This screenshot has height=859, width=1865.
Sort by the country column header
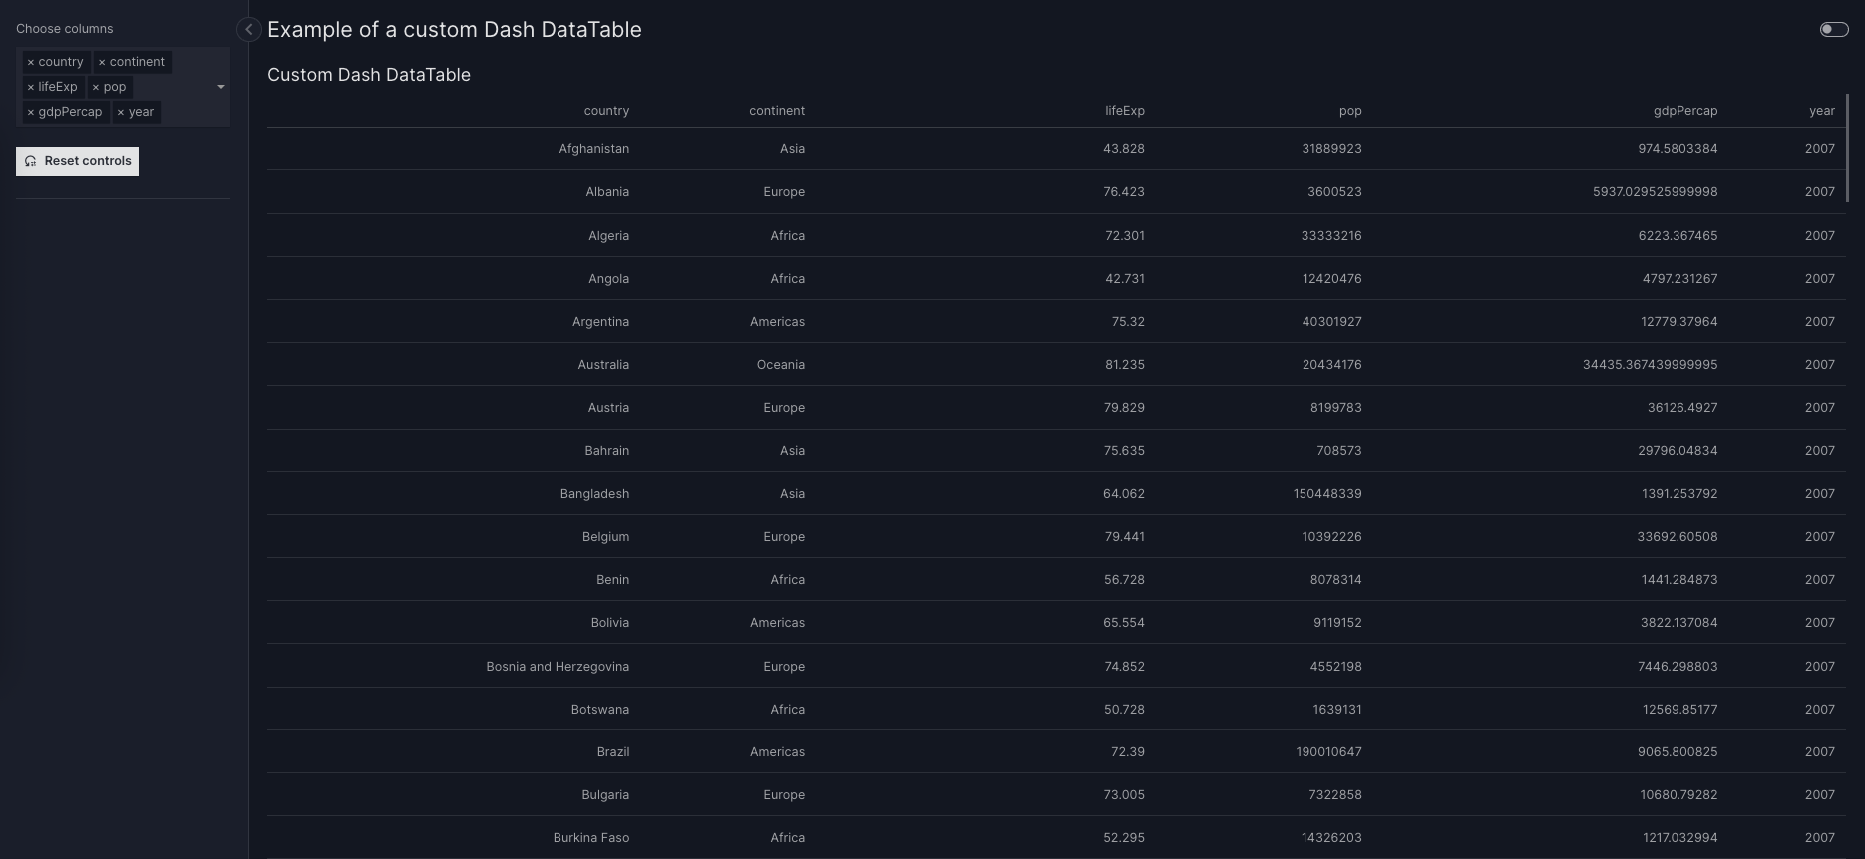tap(606, 111)
